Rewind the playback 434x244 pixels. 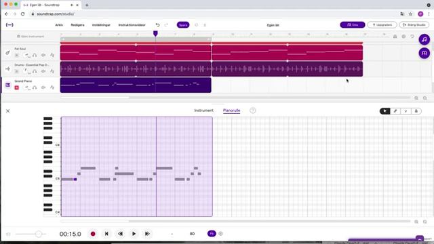pos(120,234)
